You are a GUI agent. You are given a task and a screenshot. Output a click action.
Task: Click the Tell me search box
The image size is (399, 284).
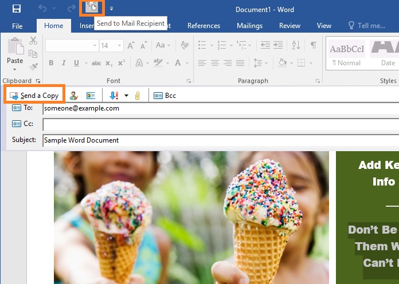tap(367, 26)
